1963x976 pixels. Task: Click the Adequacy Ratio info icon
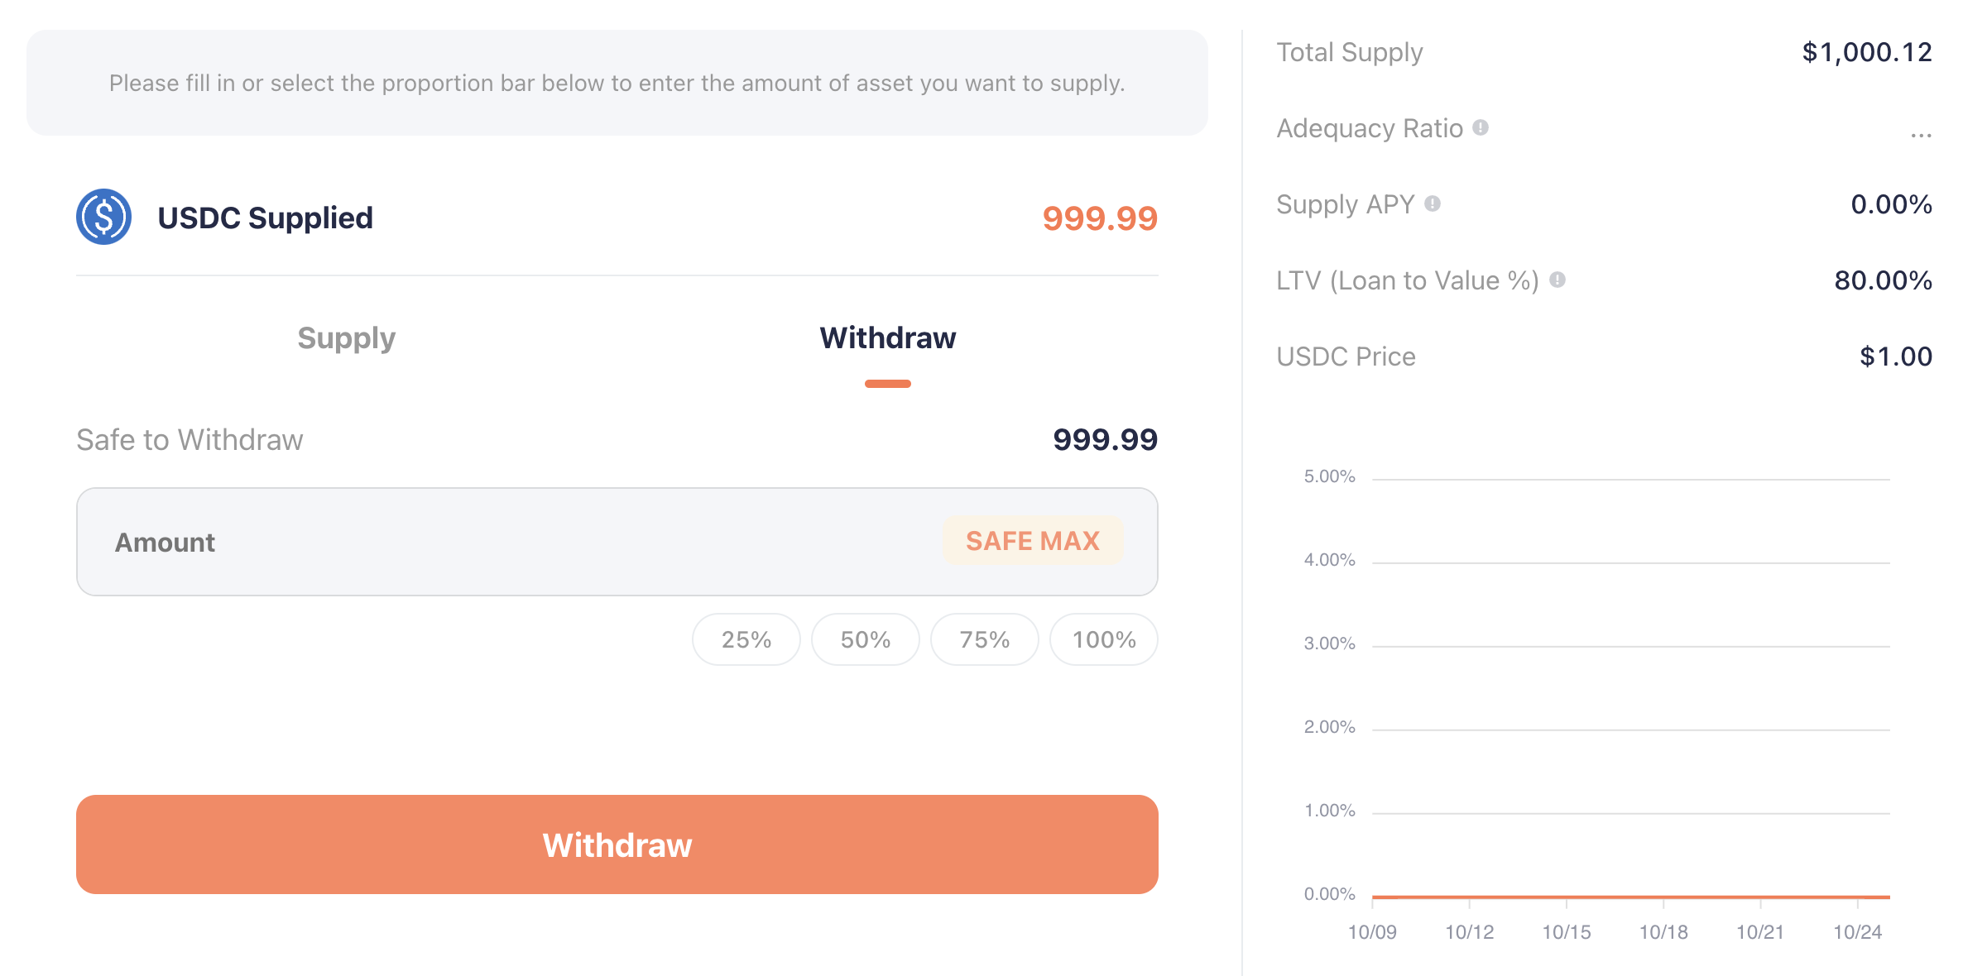pos(1481,127)
